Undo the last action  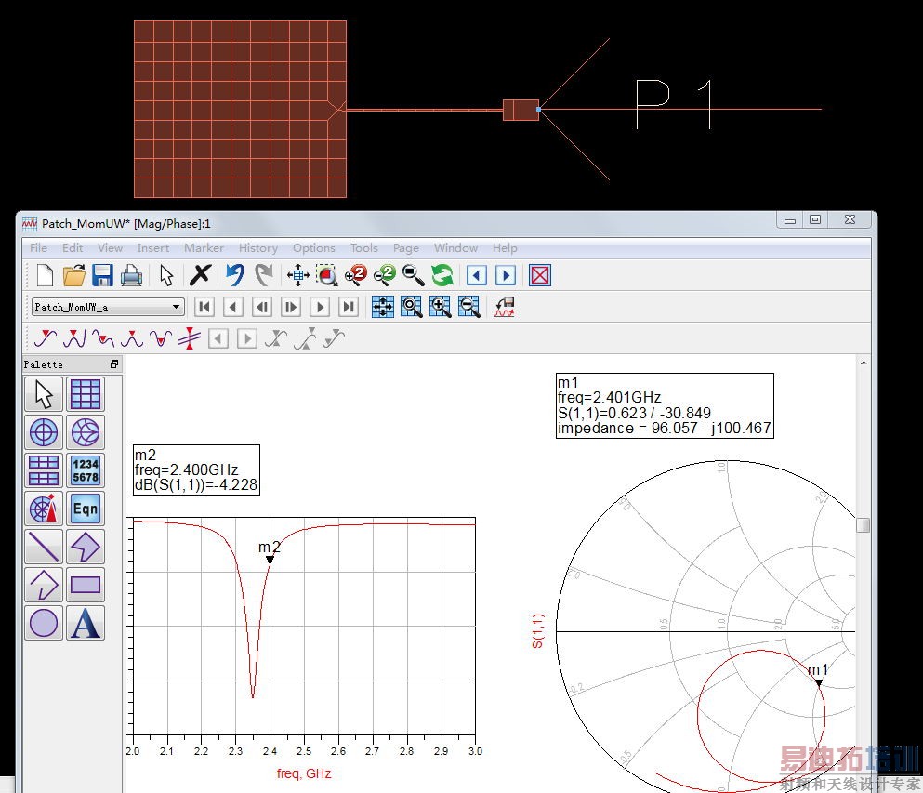tap(235, 275)
